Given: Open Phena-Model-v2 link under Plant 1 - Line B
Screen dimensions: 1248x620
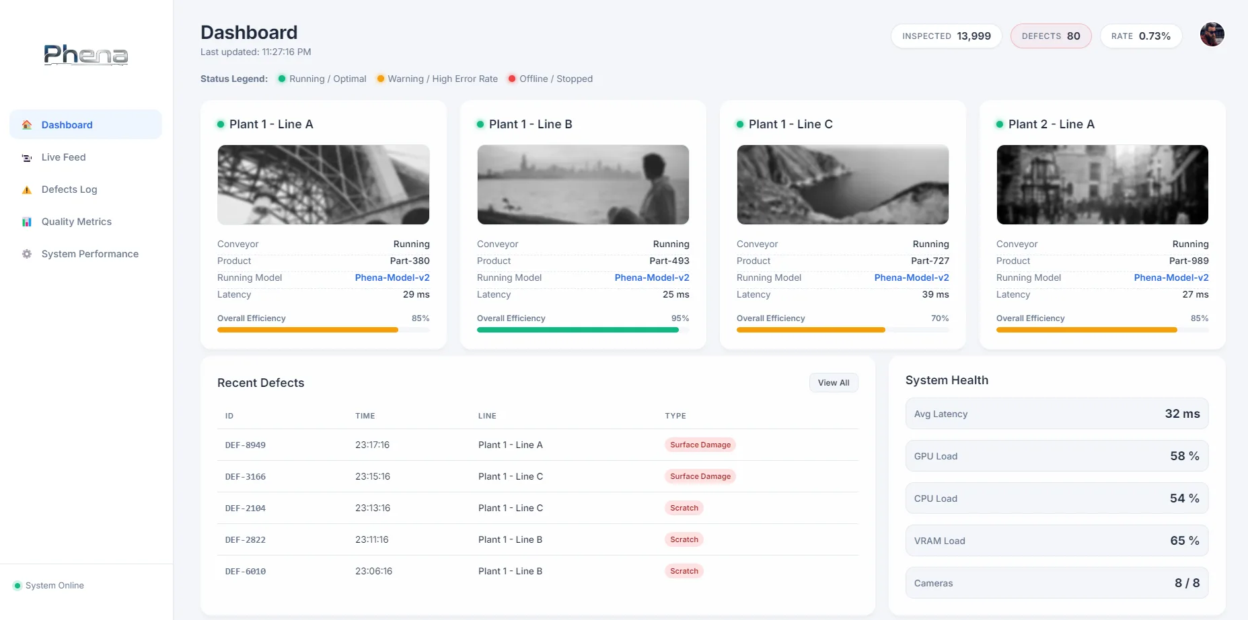Looking at the screenshot, I should point(651,277).
